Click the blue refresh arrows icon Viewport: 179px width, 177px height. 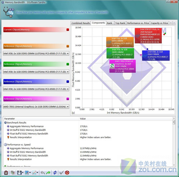click(x=55, y=173)
